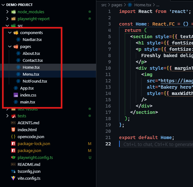This screenshot has height=187, width=193.
Task: Click the markdown icon beside AGENTS.md
Action: click(13, 123)
